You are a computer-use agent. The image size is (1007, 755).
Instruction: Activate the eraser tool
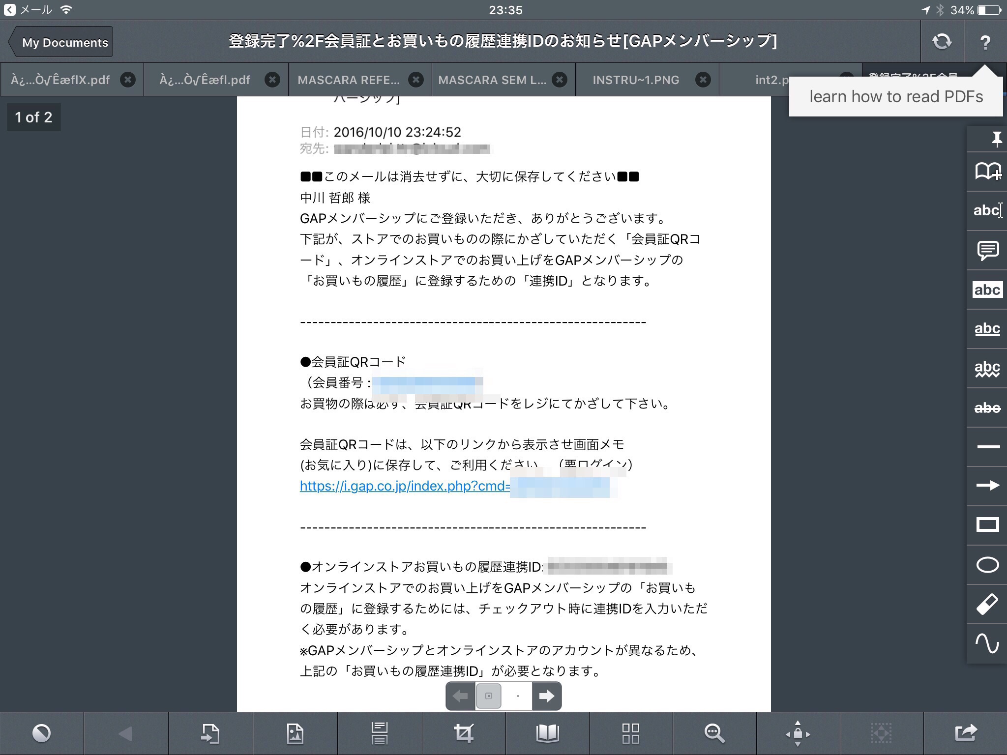click(x=987, y=604)
